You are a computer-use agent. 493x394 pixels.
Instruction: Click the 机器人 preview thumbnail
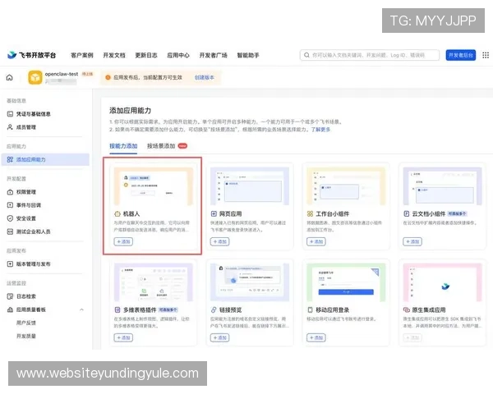[x=154, y=186]
